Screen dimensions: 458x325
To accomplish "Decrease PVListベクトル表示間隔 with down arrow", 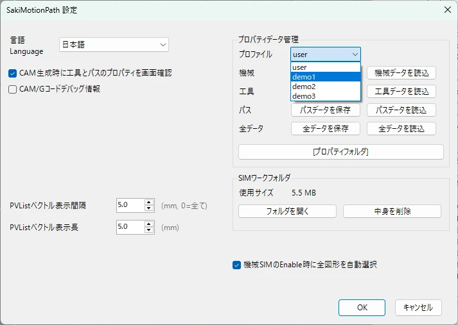I will (x=149, y=208).
